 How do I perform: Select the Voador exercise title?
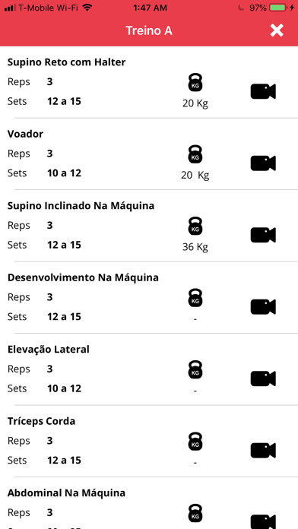click(x=25, y=135)
